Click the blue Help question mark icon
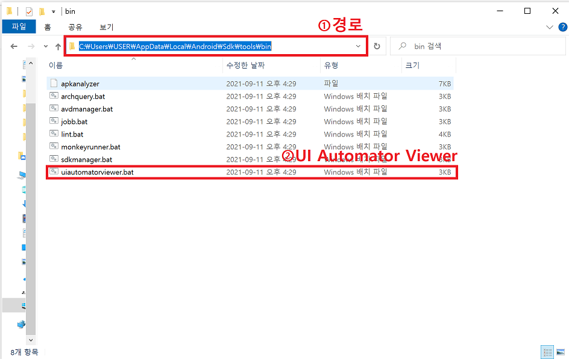Screen dimensions: 569x359 562,26
